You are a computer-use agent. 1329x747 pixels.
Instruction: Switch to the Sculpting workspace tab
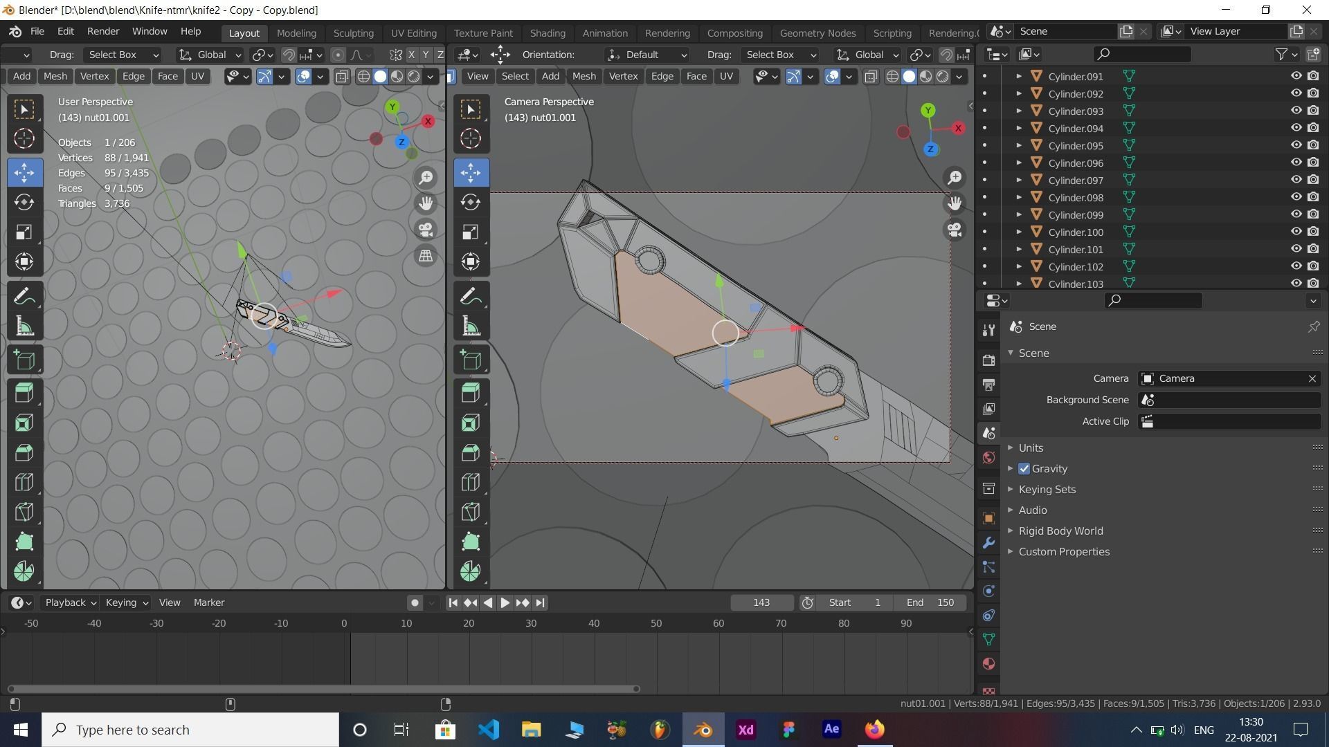click(x=353, y=33)
